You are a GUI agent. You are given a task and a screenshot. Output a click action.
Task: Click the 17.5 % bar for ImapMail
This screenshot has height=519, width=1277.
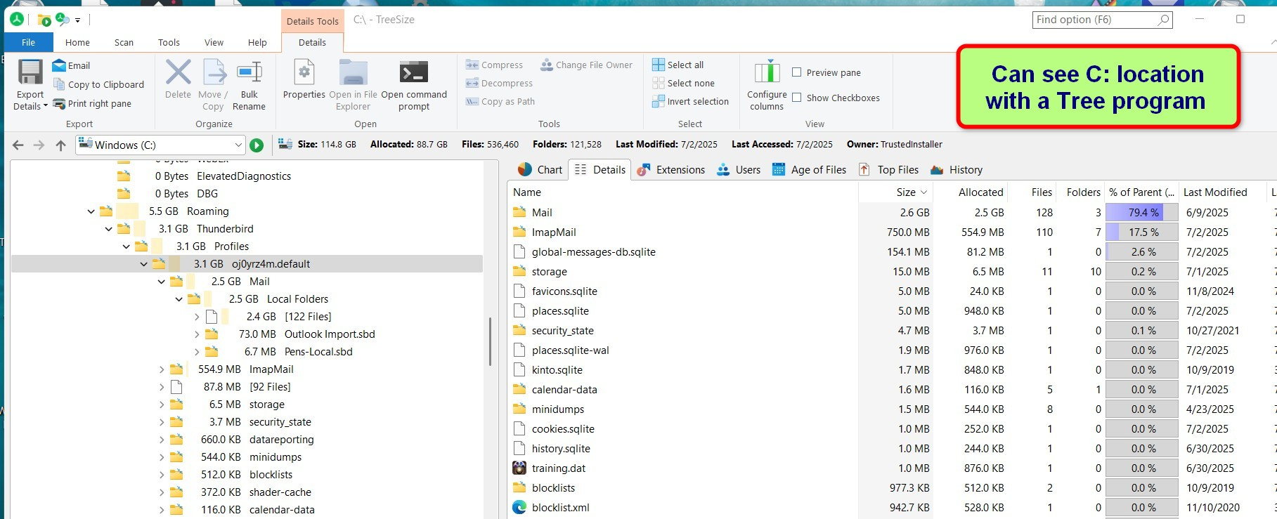1142,232
